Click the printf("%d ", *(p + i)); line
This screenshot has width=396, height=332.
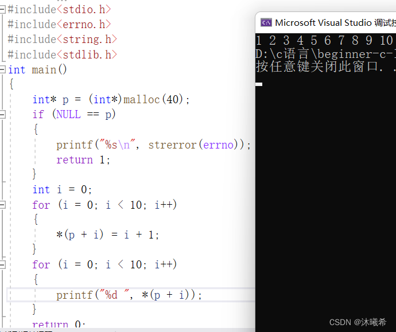coord(129,295)
